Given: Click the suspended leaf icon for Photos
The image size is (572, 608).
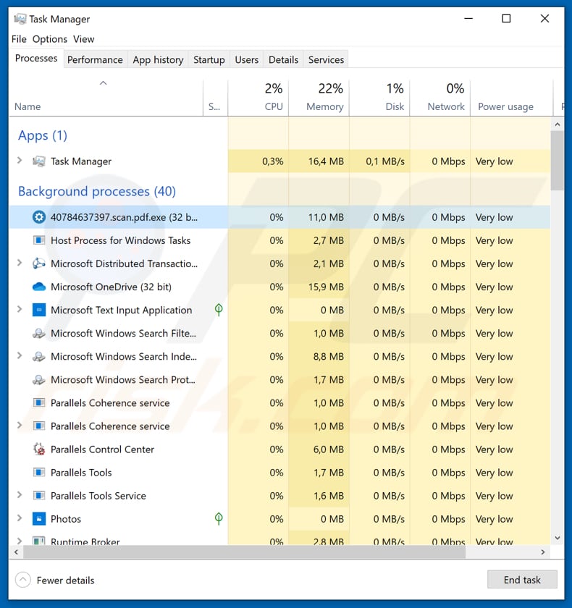Looking at the screenshot, I should point(219,518).
